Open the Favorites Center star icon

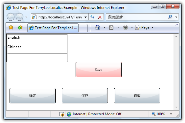pyautogui.click(x=11, y=28)
